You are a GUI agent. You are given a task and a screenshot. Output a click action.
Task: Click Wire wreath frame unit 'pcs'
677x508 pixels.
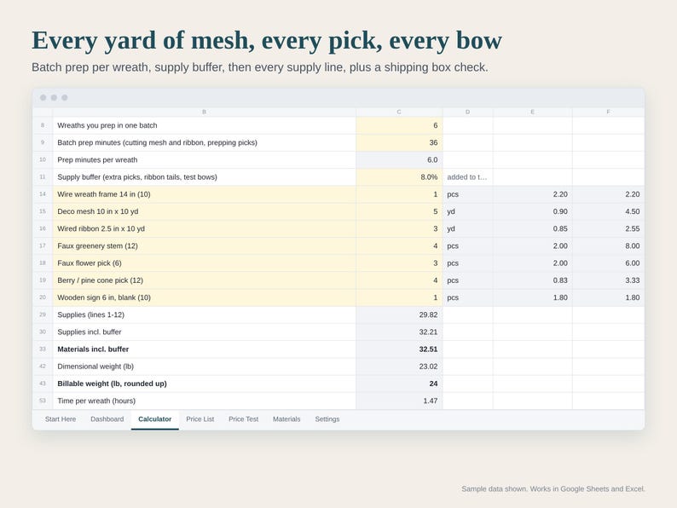coord(467,194)
